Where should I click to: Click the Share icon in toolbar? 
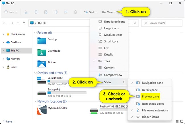[x=66, y=12]
